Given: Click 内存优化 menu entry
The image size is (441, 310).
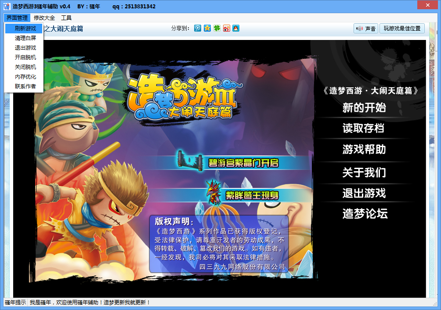Looking at the screenshot, I should [24, 77].
